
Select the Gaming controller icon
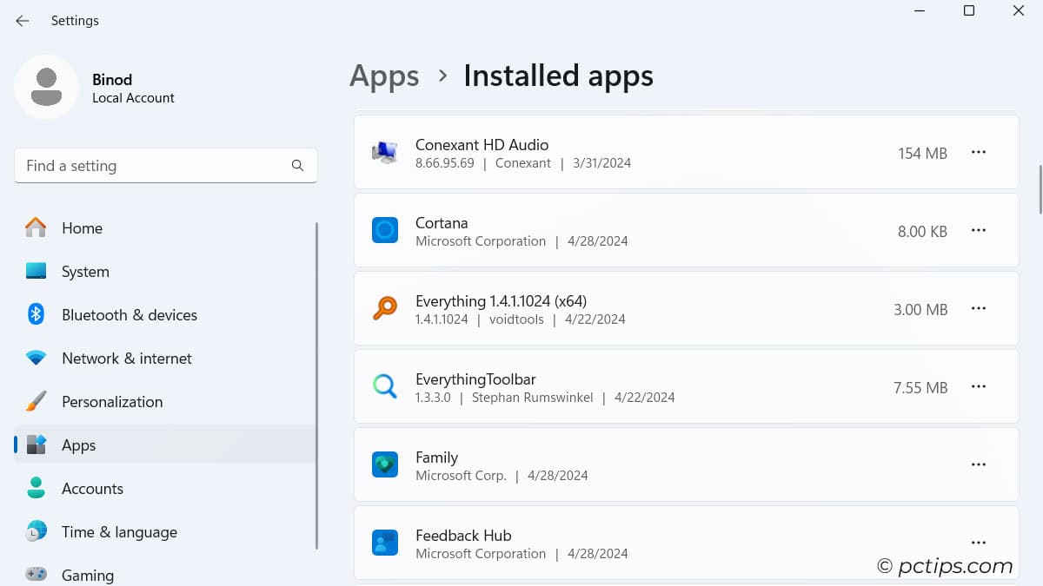pyautogui.click(x=36, y=573)
